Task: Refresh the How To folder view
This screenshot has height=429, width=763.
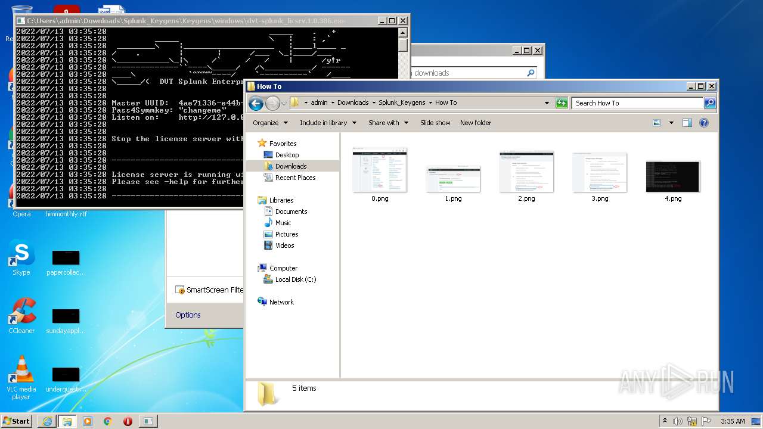Action: [561, 103]
